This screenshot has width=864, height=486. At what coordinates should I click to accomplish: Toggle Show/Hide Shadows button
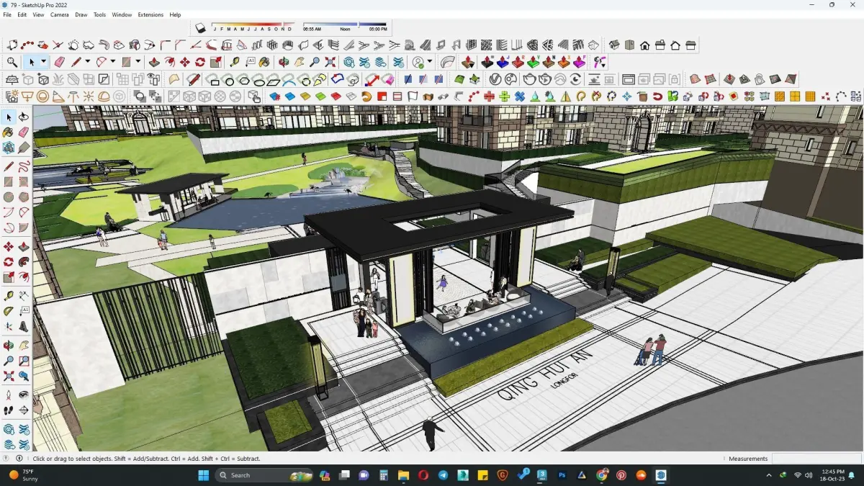tap(201, 28)
